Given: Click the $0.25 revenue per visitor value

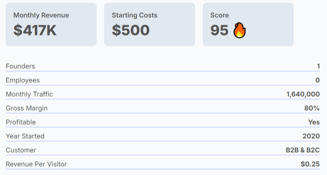Looking at the screenshot, I should coord(310,164).
